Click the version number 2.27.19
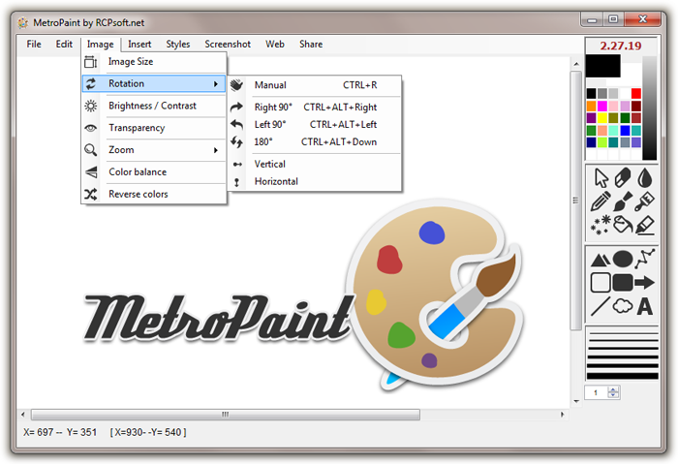This screenshot has height=464, width=678. [621, 46]
